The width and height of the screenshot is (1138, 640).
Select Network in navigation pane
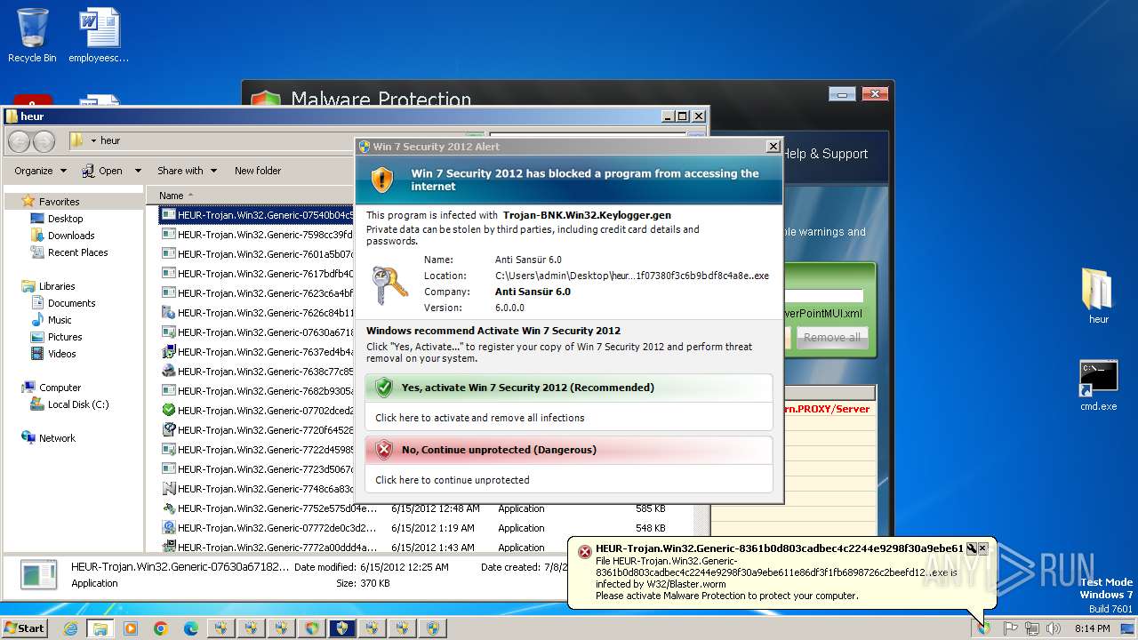[x=57, y=438]
